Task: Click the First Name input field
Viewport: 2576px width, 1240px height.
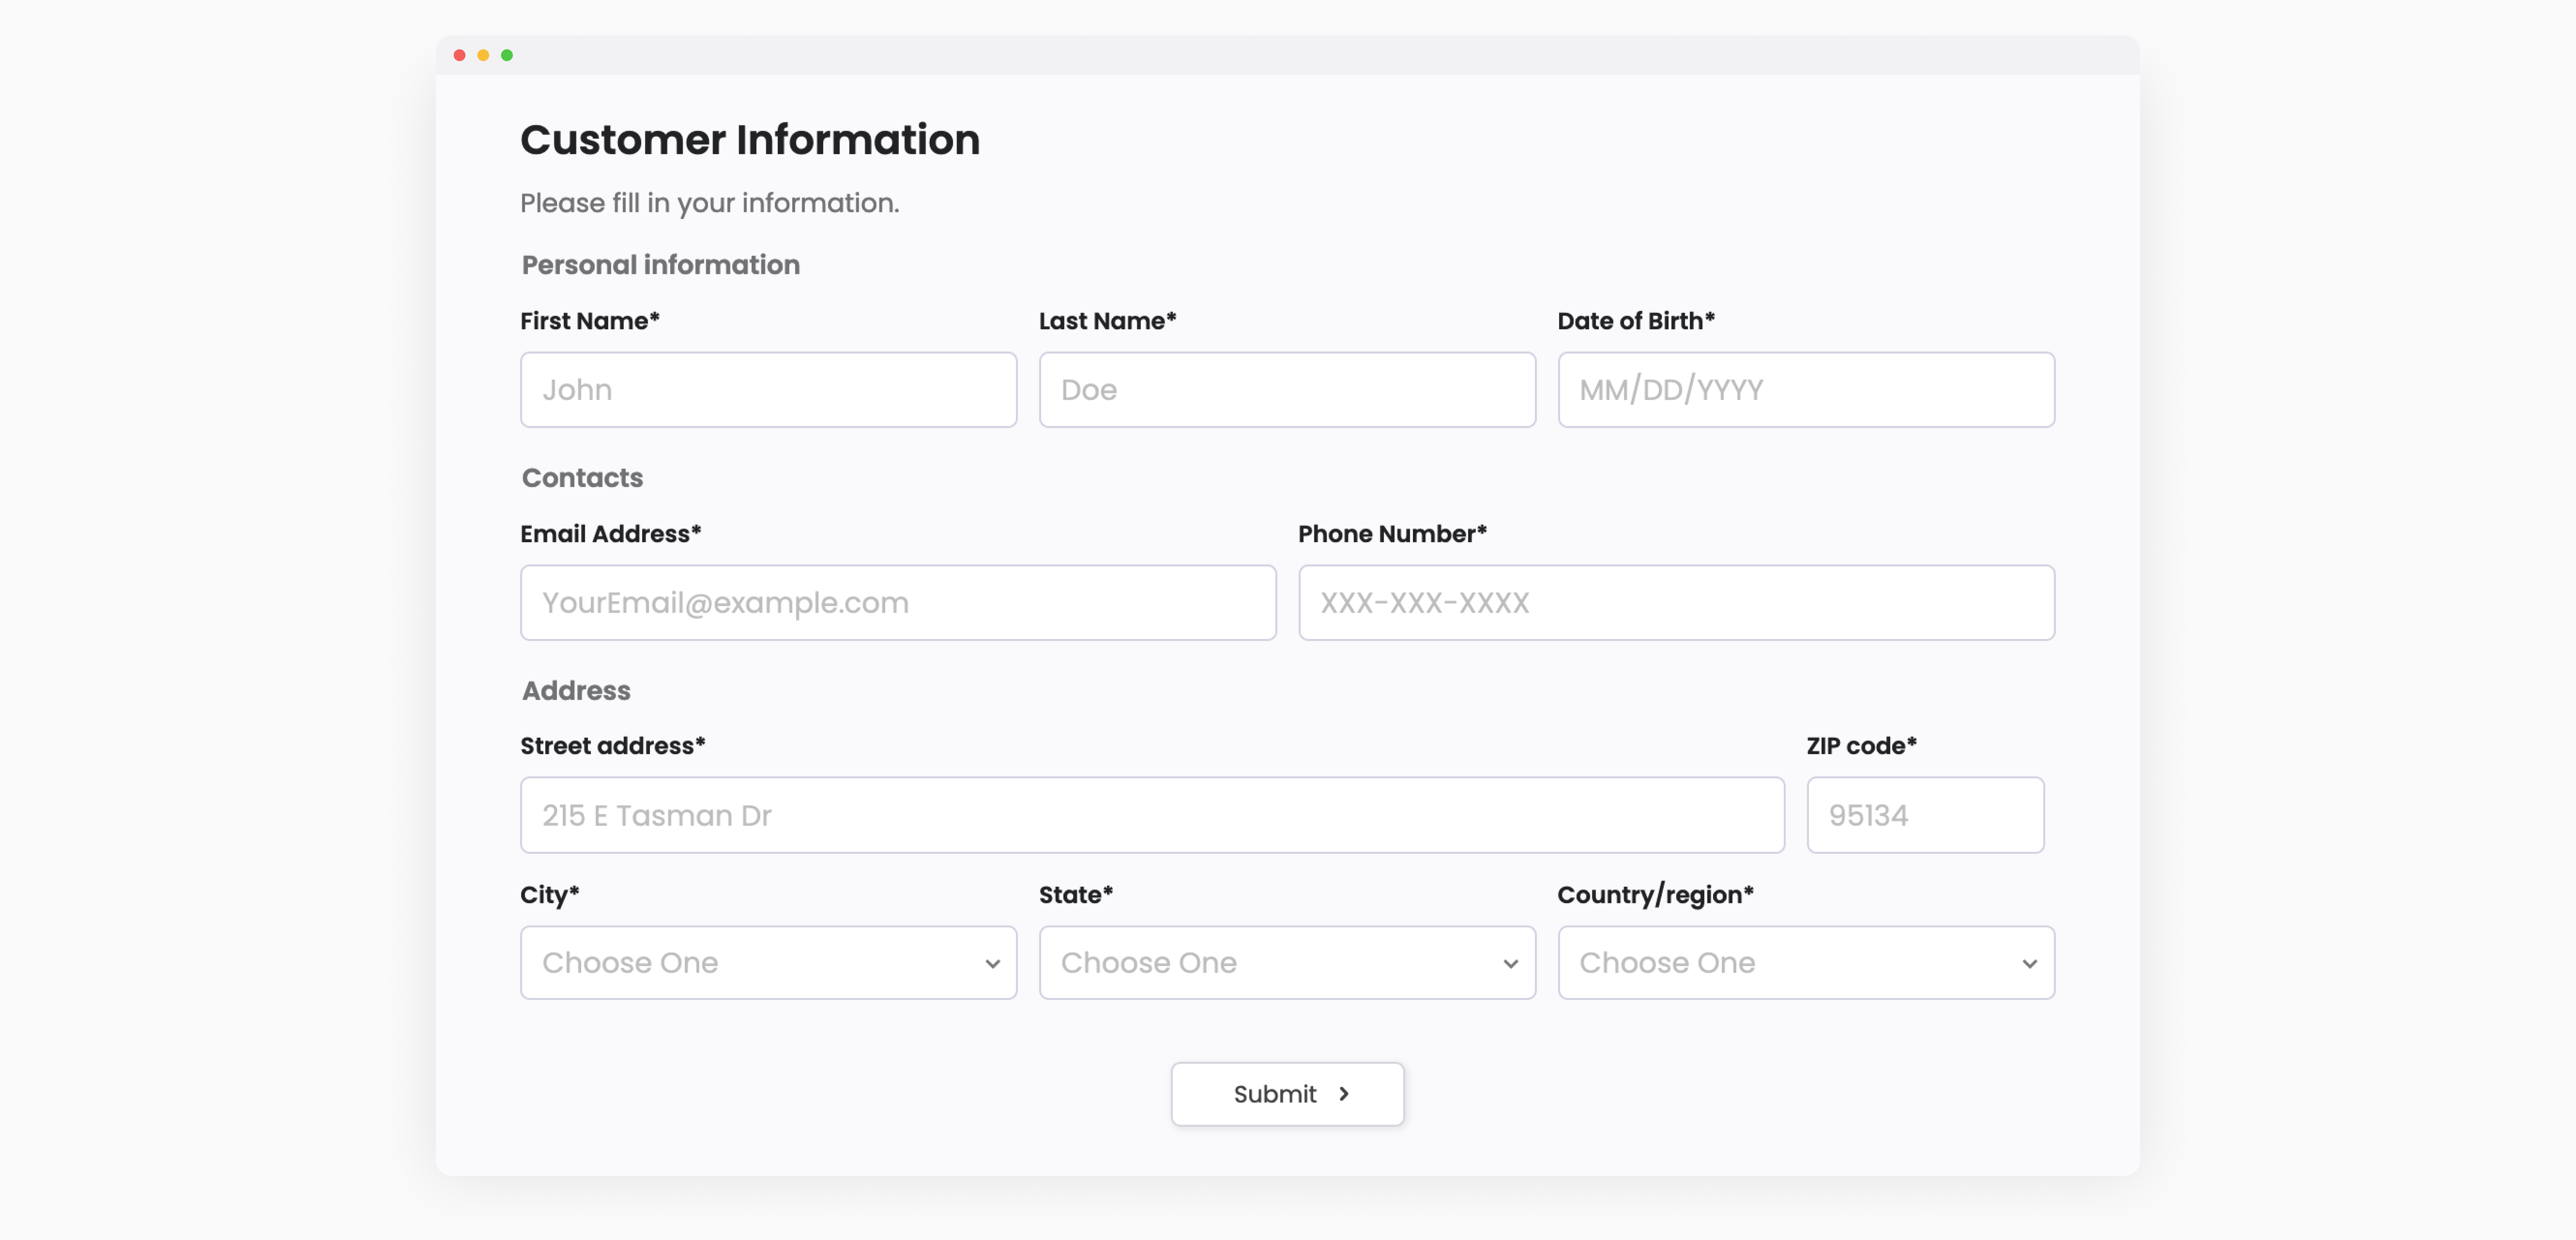Action: pos(768,390)
